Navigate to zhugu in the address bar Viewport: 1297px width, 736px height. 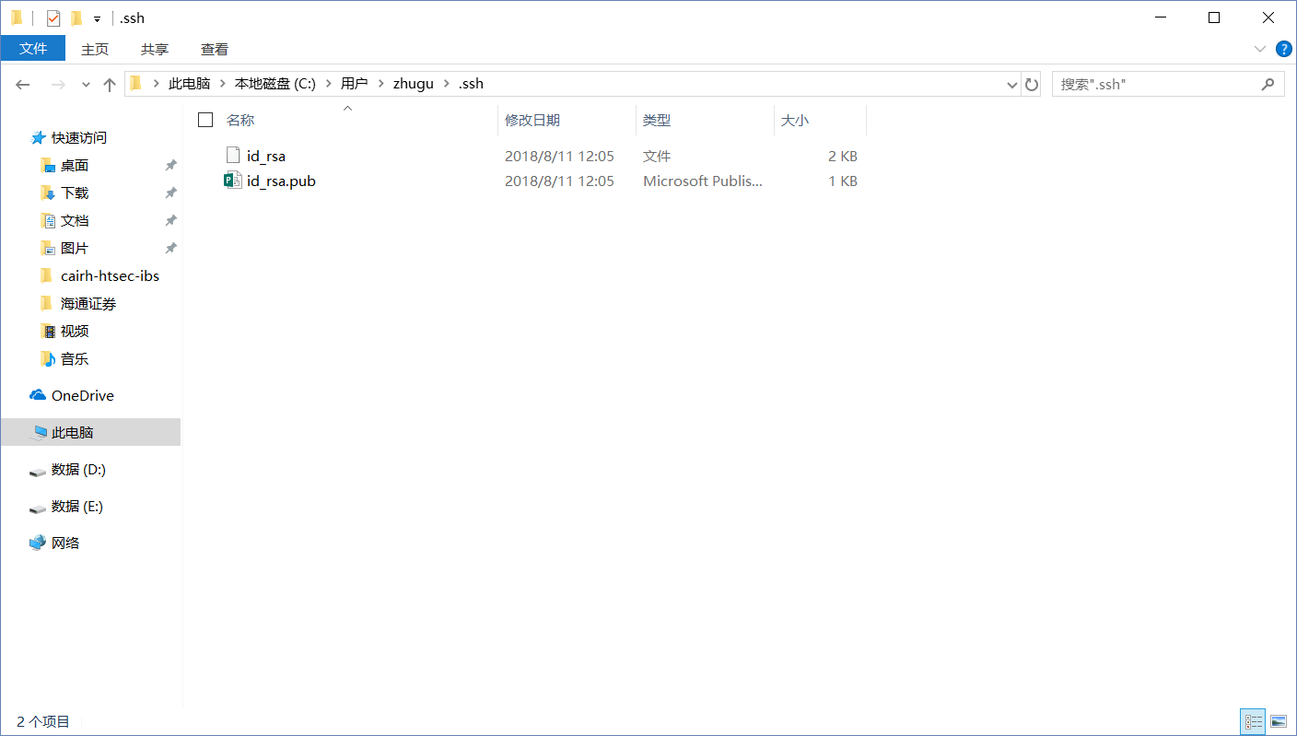coord(413,84)
